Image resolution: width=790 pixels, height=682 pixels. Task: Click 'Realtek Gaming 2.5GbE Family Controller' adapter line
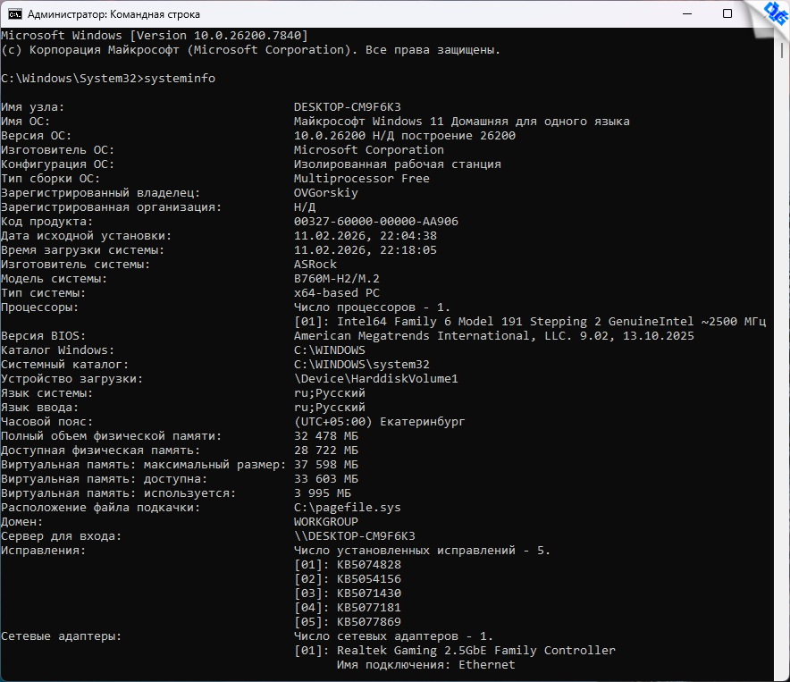click(x=455, y=650)
